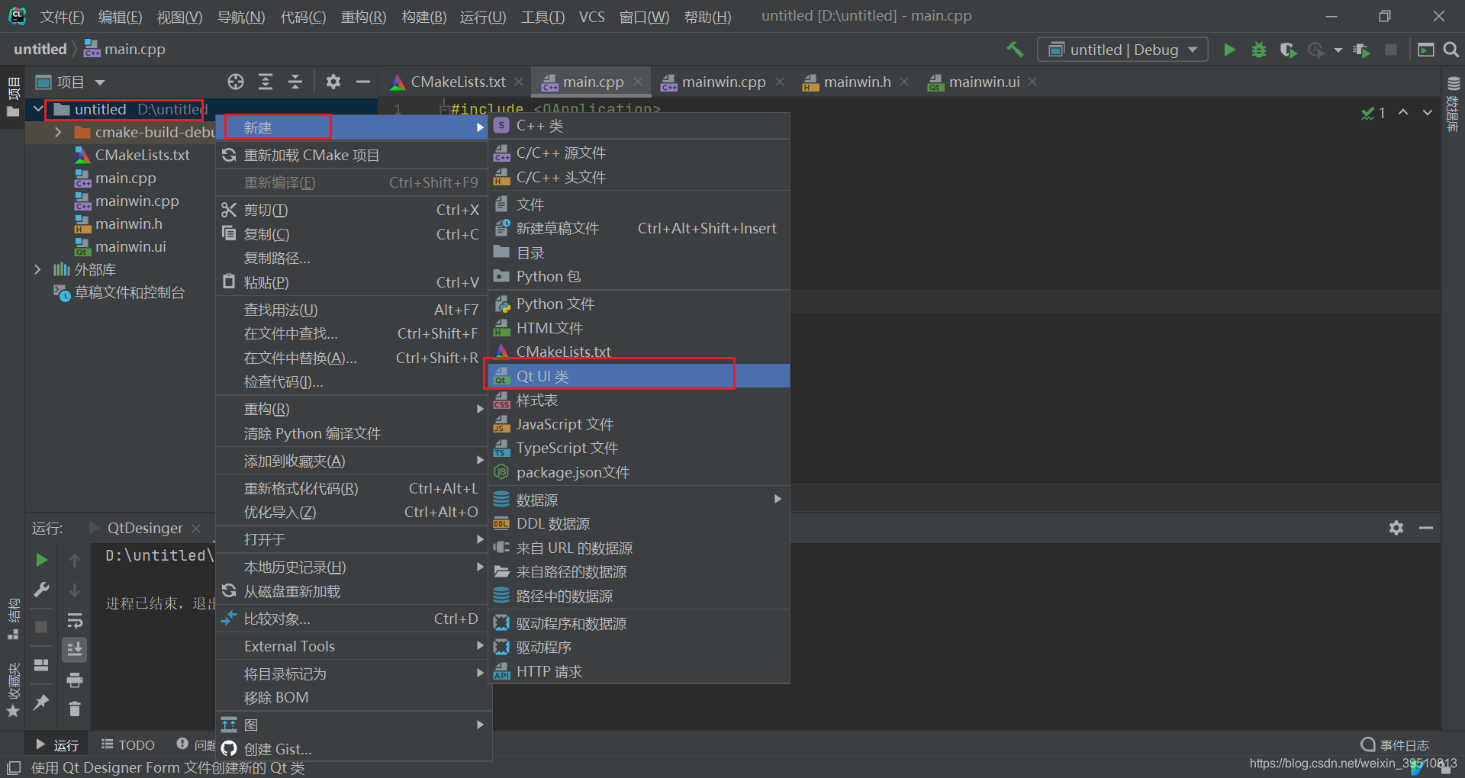Open the 文件(F) menu
This screenshot has height=778, width=1465.
click(x=62, y=17)
